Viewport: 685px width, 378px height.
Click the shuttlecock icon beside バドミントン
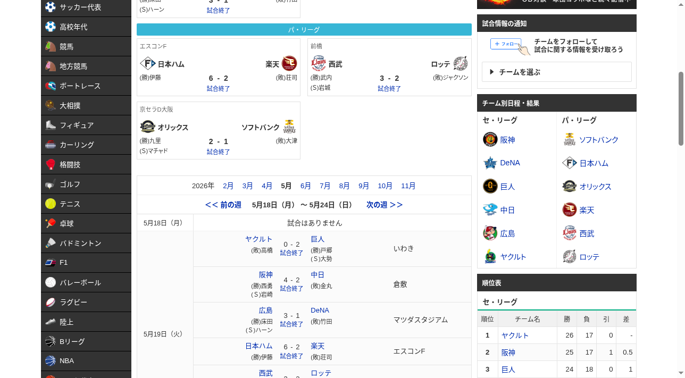tap(51, 243)
